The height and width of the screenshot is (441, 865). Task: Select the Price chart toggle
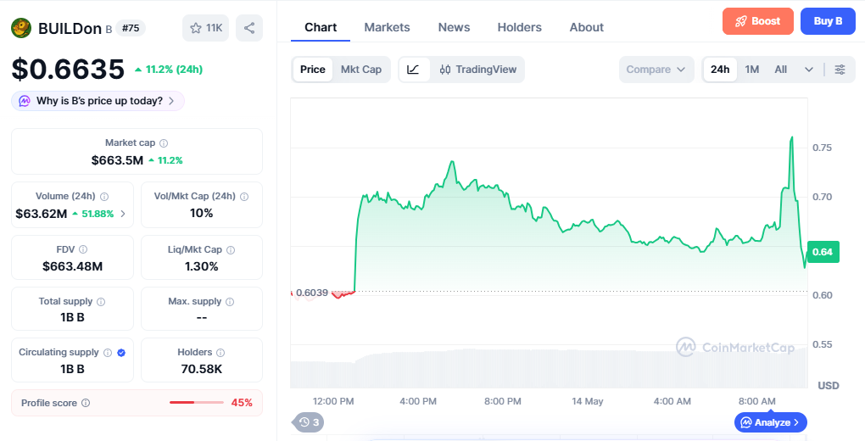point(313,70)
